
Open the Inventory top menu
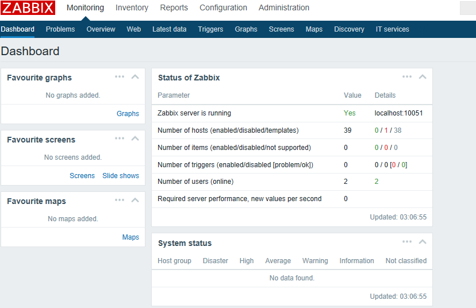click(x=132, y=7)
